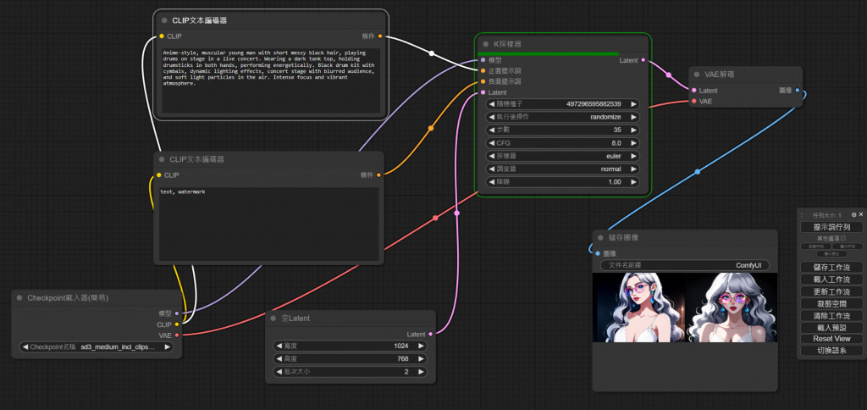Click left arrow of Checkpoint名稱 selector
The image size is (867, 410).
[x=25, y=347]
